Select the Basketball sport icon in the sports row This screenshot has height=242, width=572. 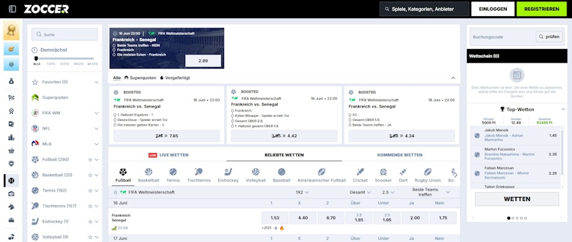pyautogui.click(x=149, y=171)
